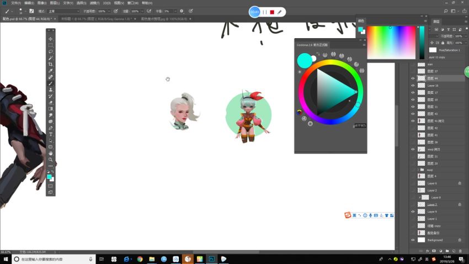
Task: Open the 编辑 menu
Action: point(29,3)
